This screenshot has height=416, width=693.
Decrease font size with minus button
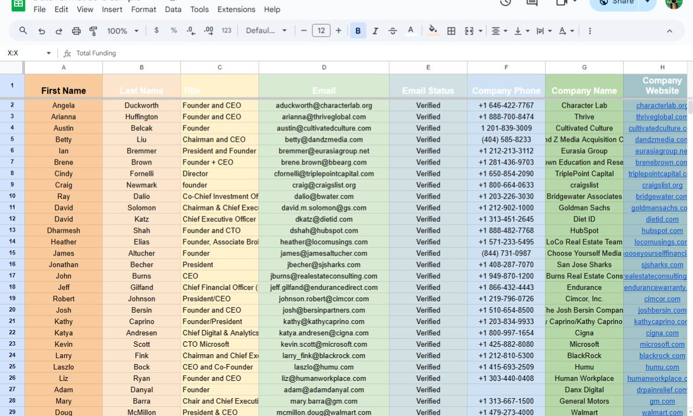click(304, 31)
